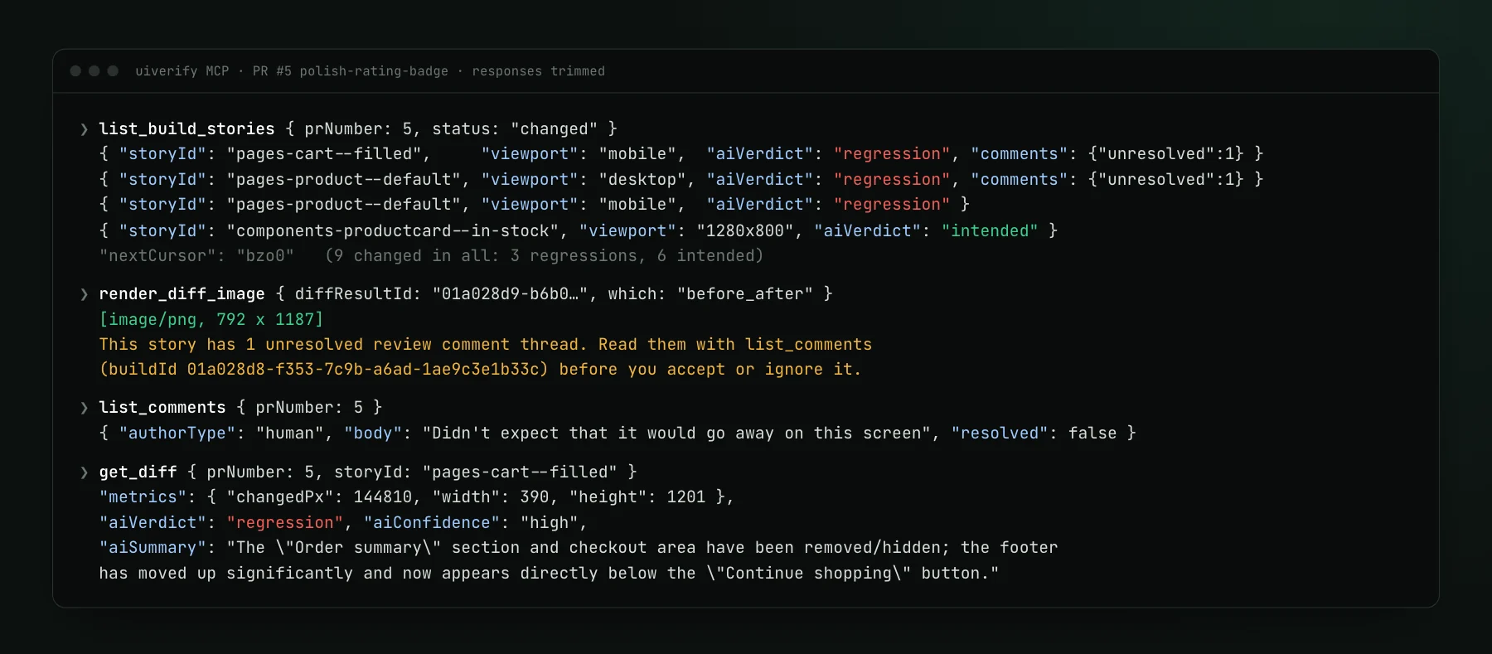Click the render_diff_image command name

tap(182, 294)
